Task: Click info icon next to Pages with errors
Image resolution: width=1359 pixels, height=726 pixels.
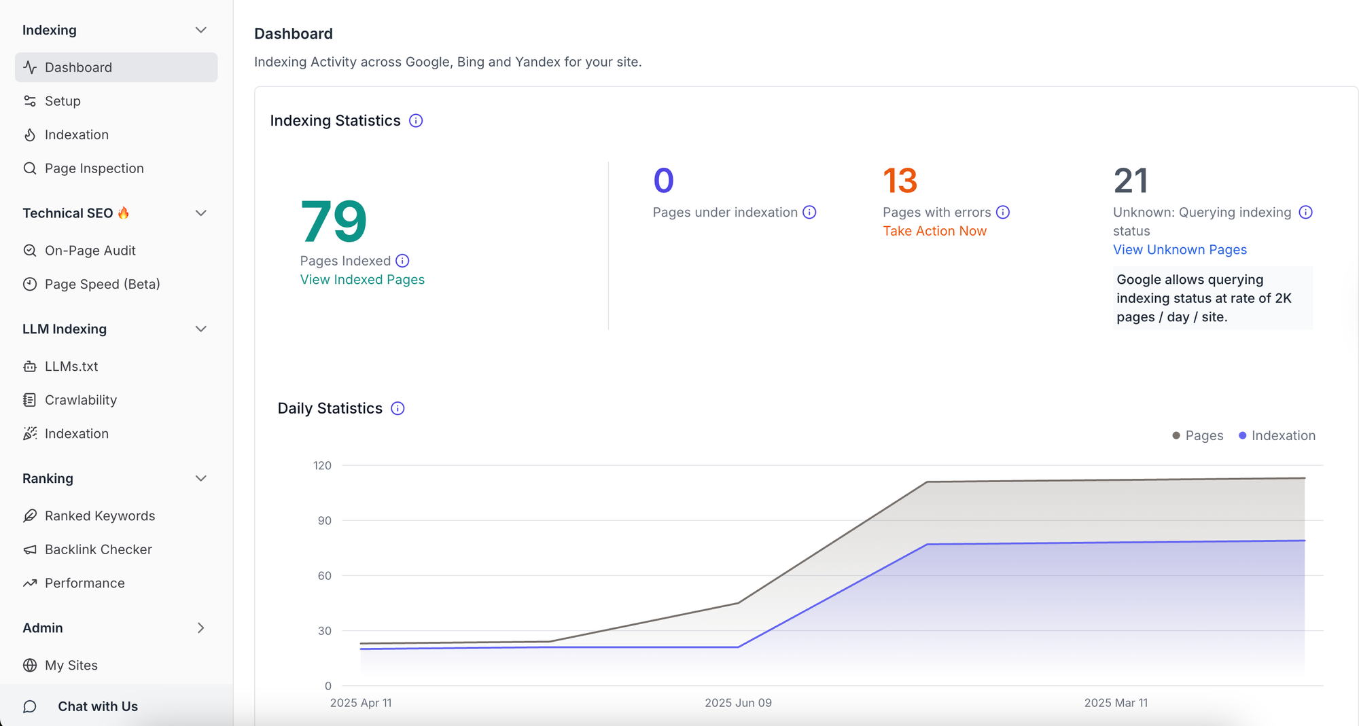Action: tap(1003, 213)
